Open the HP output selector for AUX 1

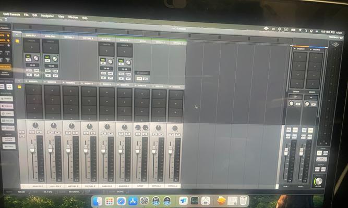coord(295,97)
